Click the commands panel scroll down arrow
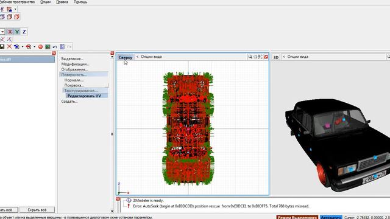The width and height of the screenshot is (390, 219). [112, 211]
